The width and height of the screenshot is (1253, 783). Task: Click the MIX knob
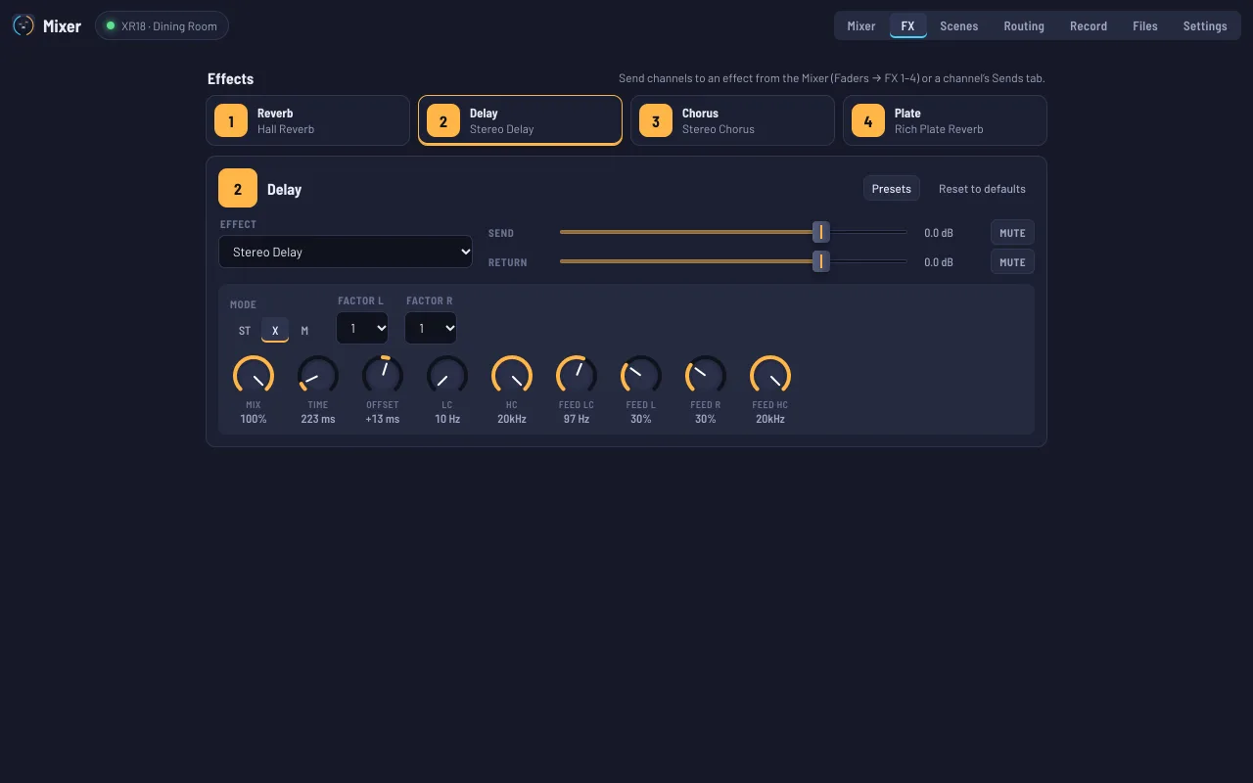[x=254, y=376]
